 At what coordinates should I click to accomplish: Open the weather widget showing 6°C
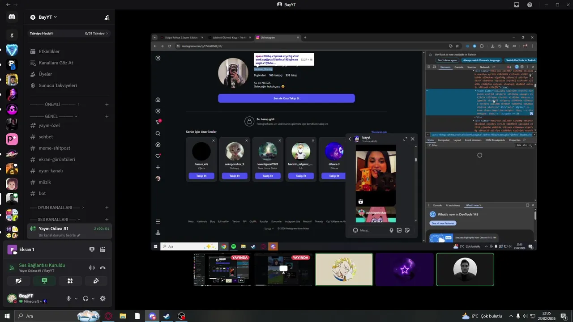point(482,316)
